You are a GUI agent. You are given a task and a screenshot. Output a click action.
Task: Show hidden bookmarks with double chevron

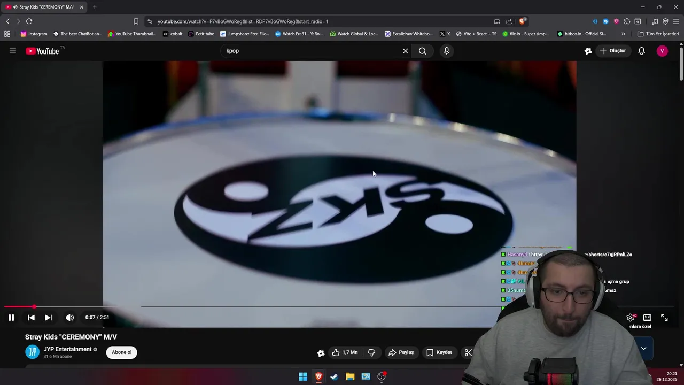tap(623, 34)
